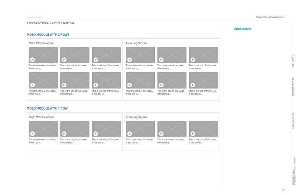Open title under first top-row Must Watch video, 2-row module
The image size is (302, 195).
pos(42,67)
